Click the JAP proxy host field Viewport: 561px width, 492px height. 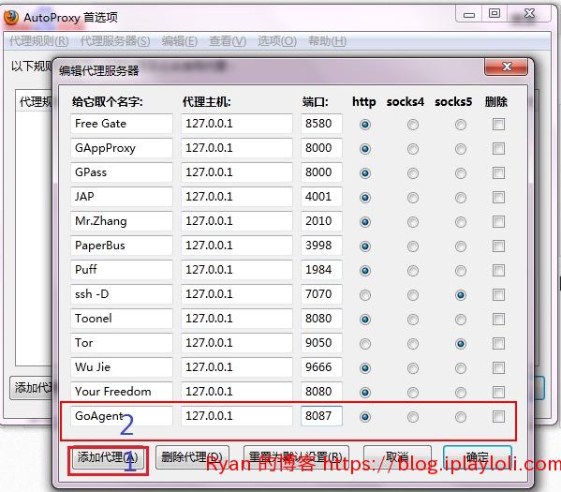(237, 197)
